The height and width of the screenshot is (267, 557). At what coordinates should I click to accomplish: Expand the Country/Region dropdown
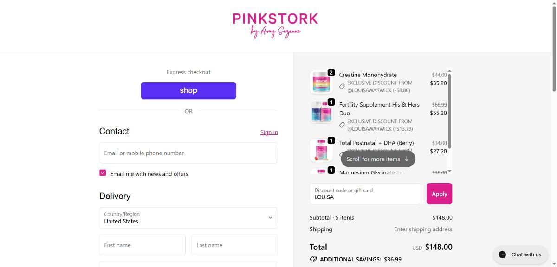[x=188, y=218]
